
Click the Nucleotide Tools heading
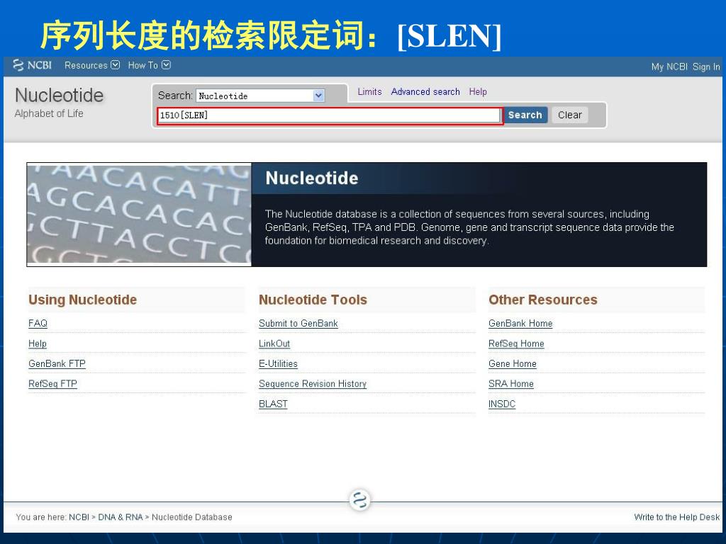click(313, 300)
